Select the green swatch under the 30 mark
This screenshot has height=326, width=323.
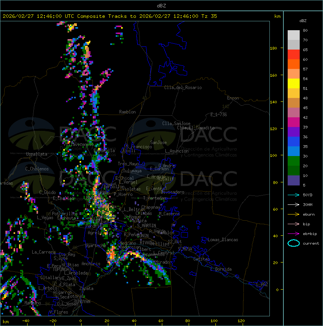click(x=293, y=161)
